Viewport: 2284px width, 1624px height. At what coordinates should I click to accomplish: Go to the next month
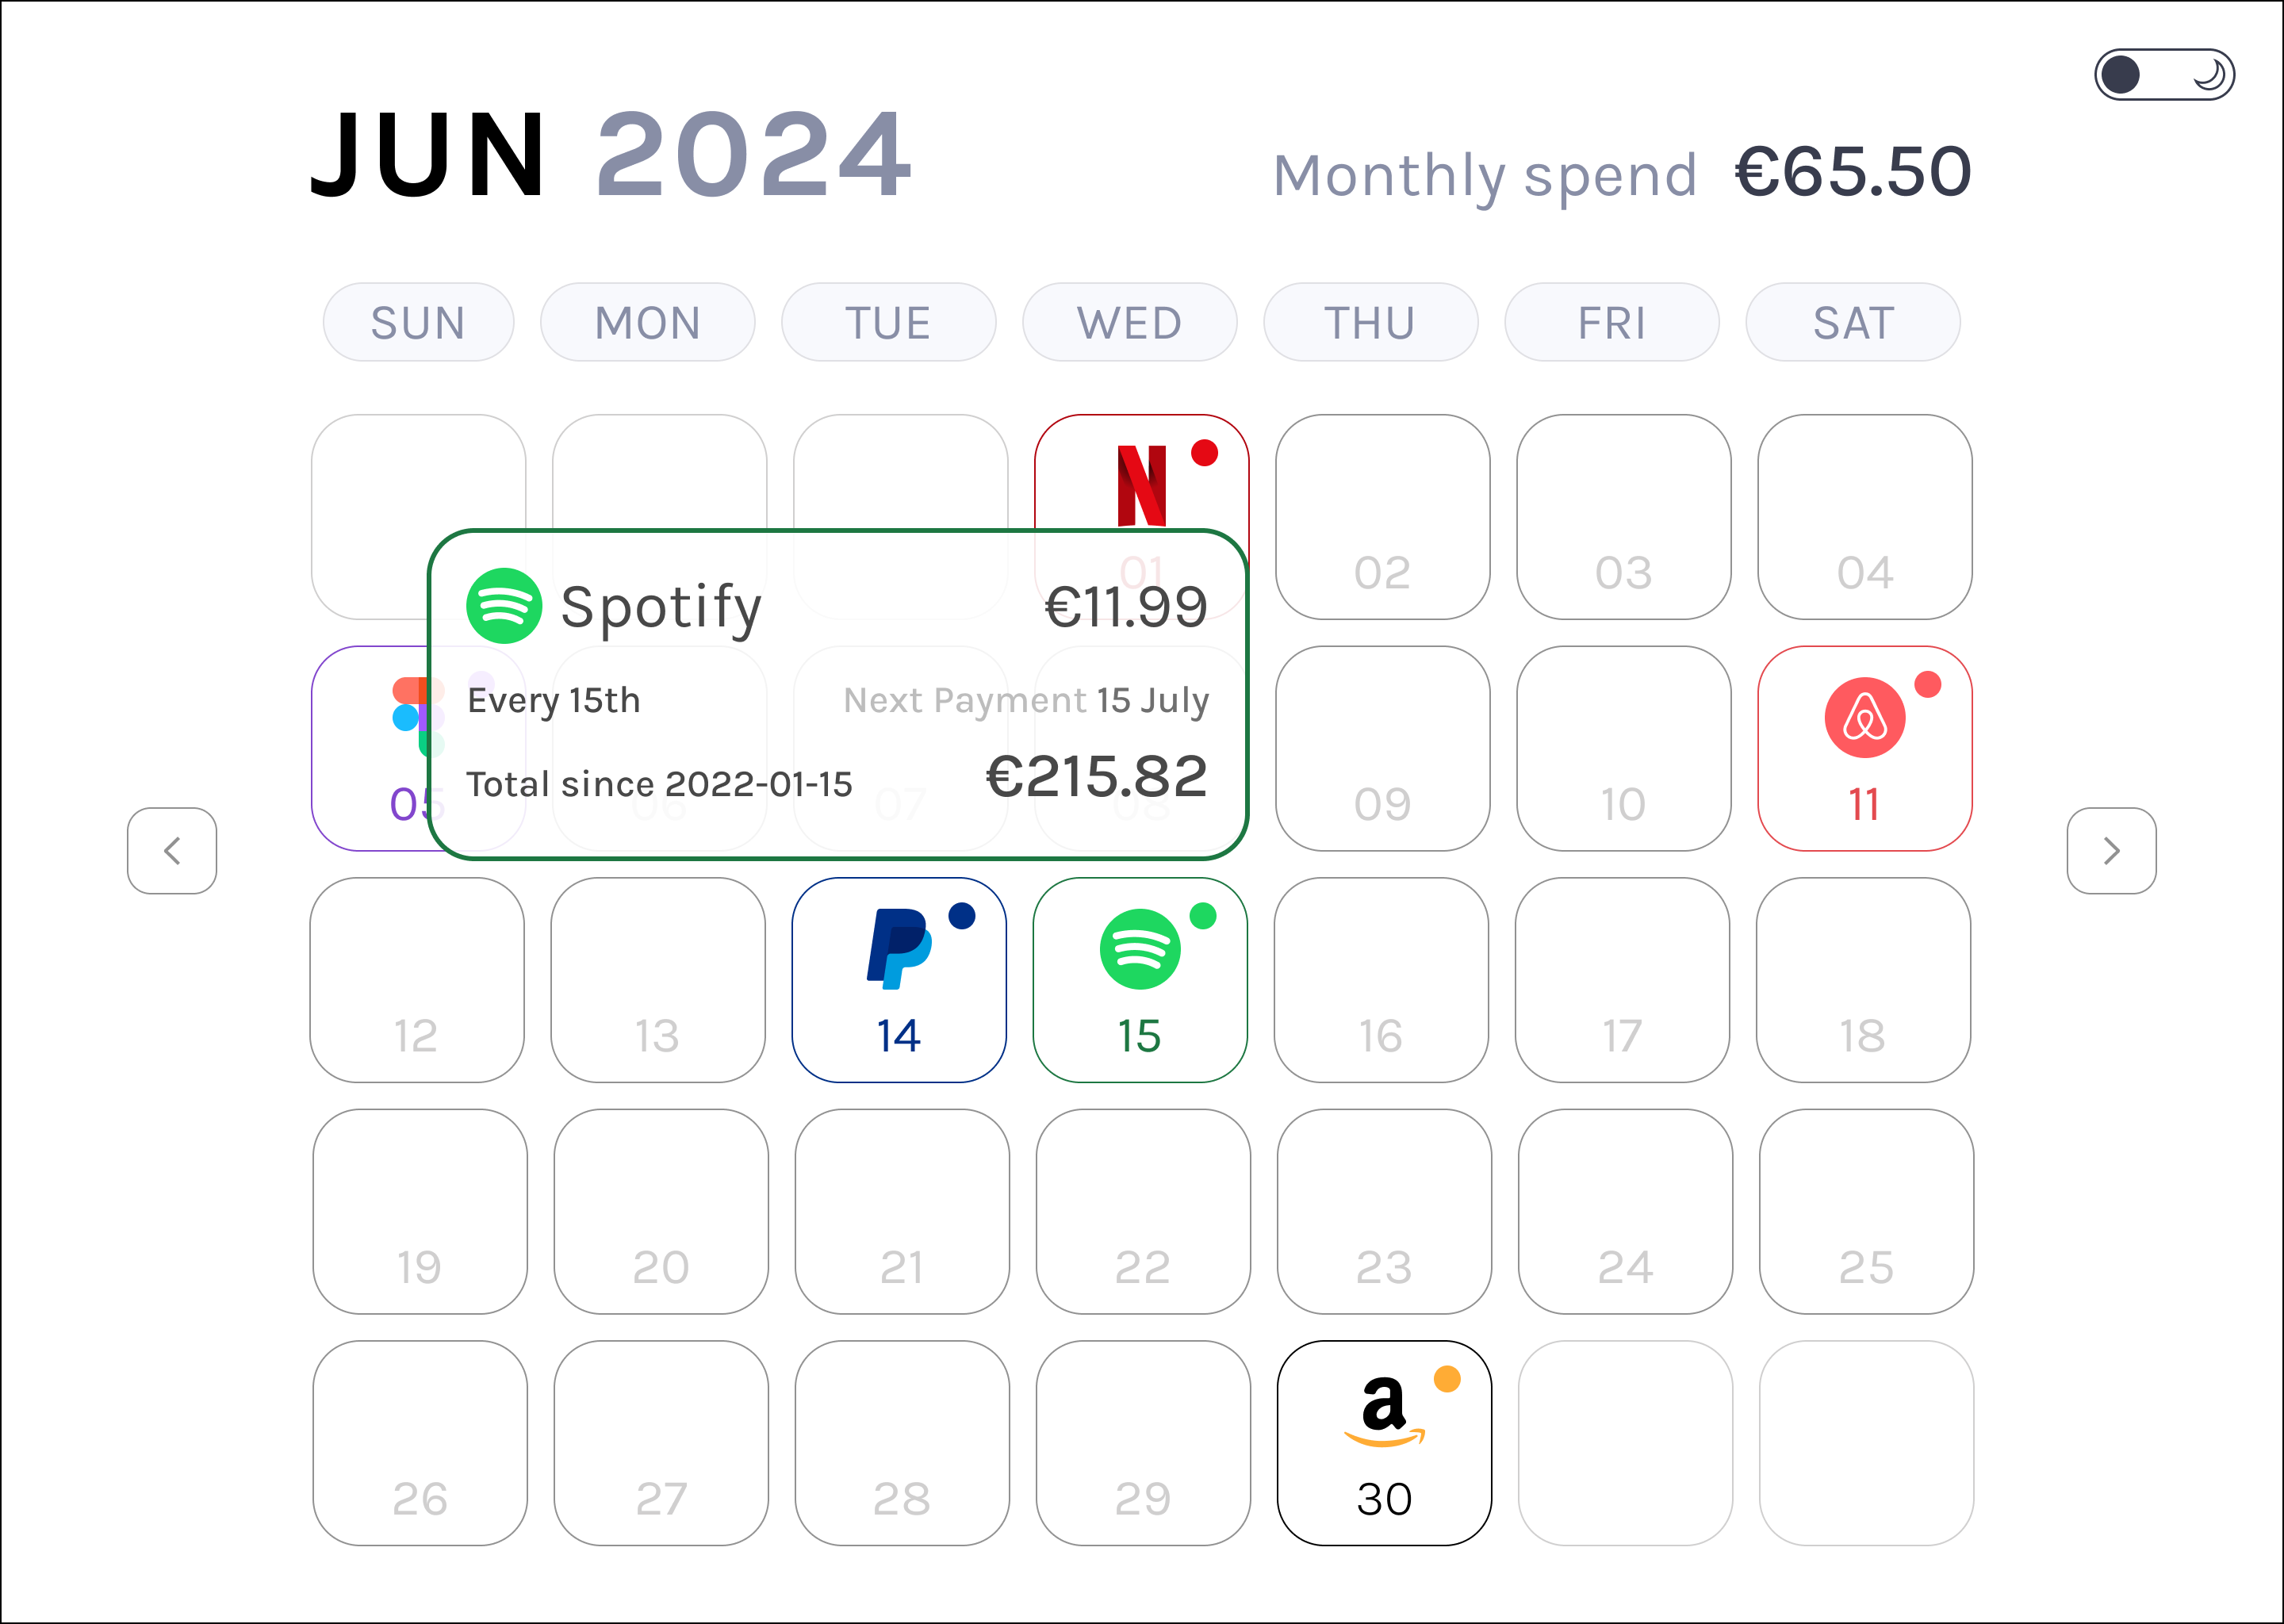(x=2111, y=851)
